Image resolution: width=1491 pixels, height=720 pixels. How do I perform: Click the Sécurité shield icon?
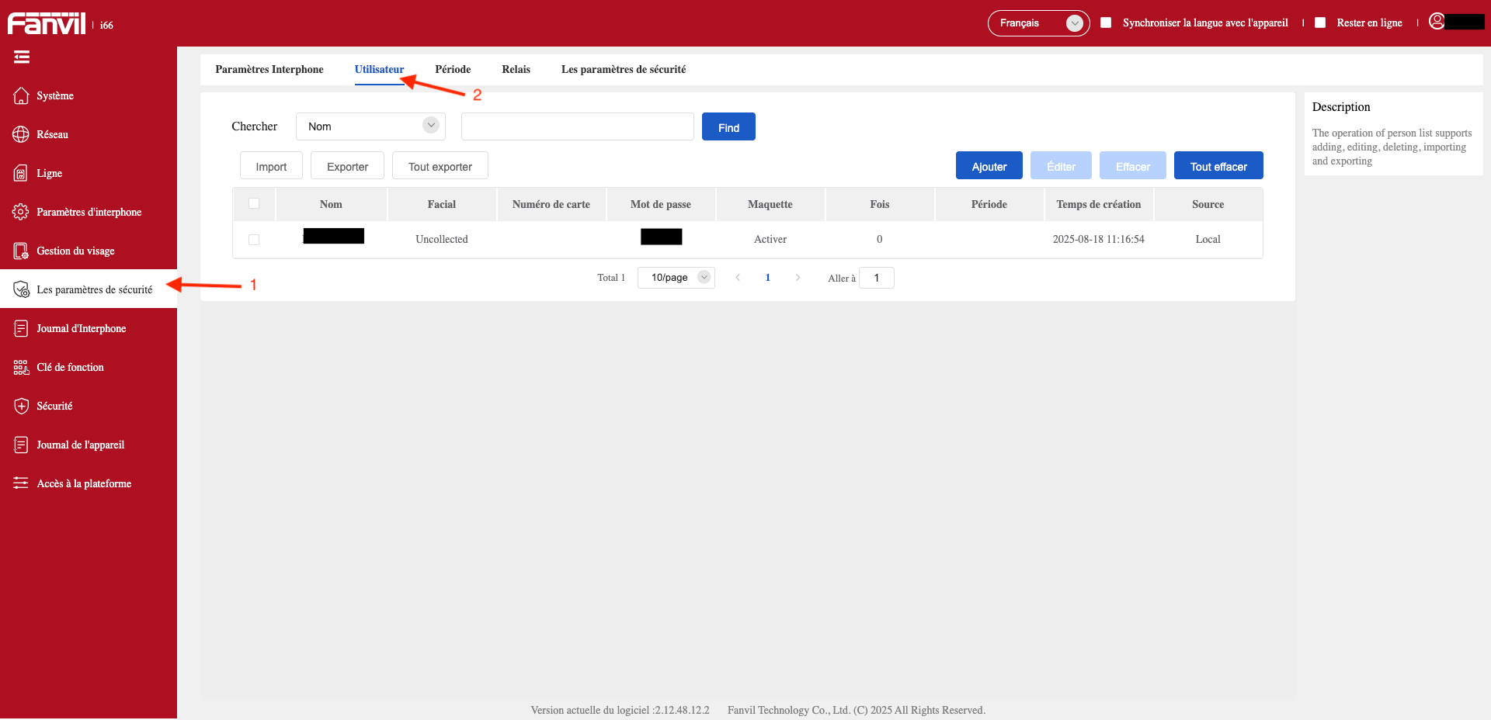(x=21, y=406)
